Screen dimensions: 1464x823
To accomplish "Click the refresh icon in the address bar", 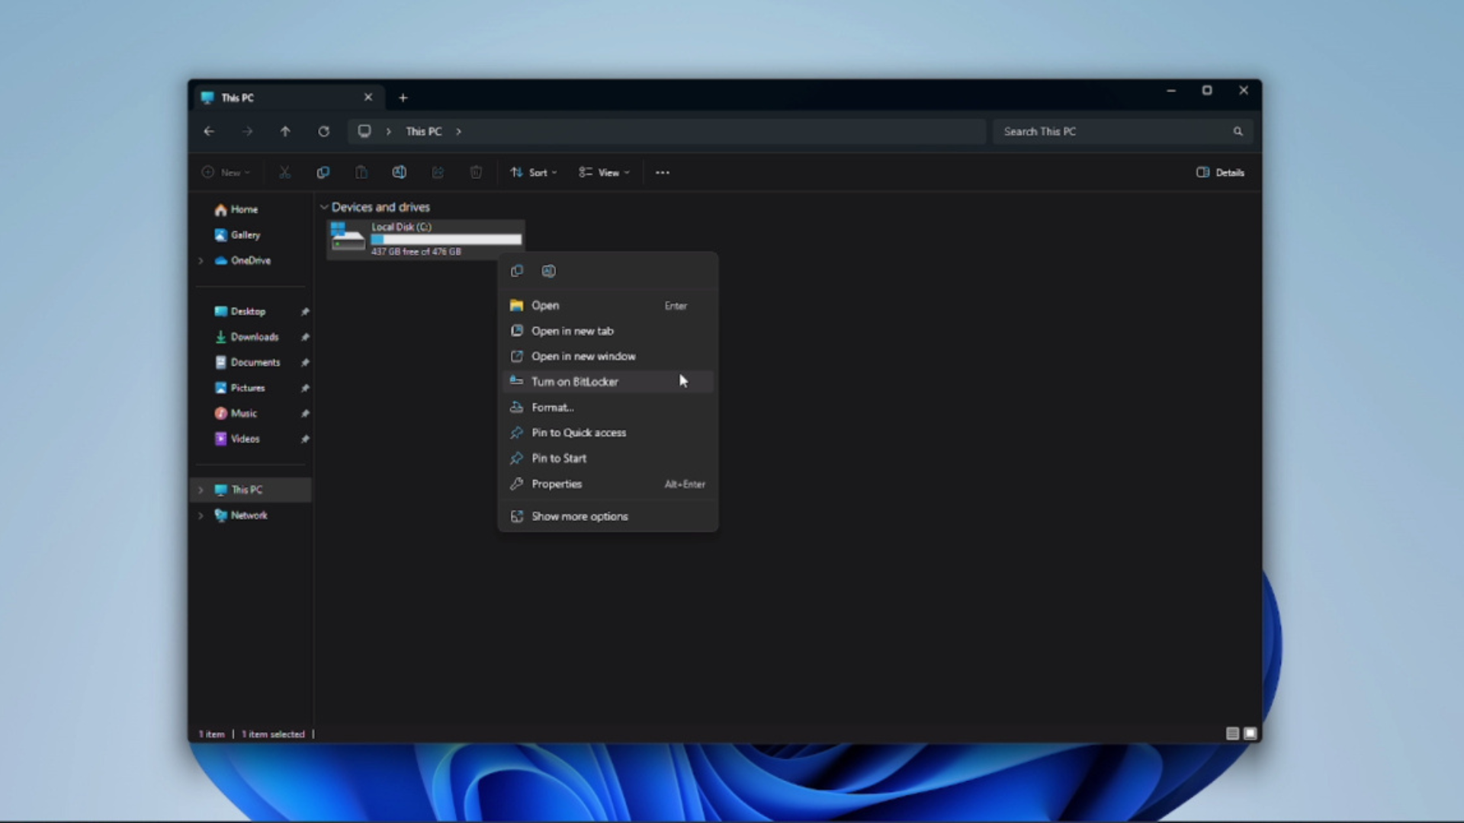I will (x=323, y=131).
